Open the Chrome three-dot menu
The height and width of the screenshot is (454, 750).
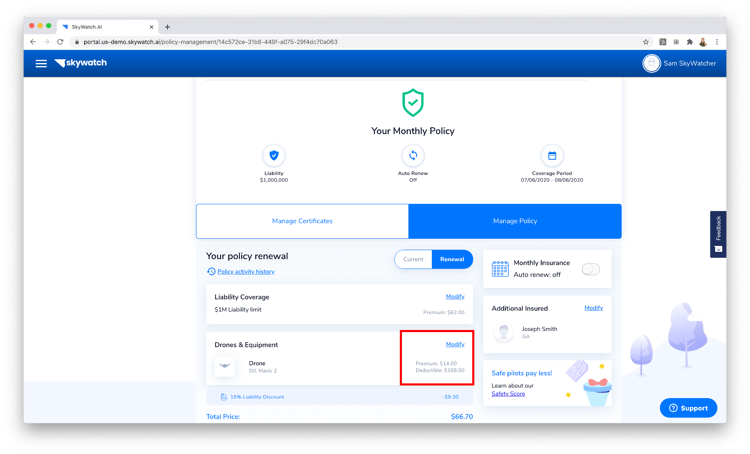717,42
